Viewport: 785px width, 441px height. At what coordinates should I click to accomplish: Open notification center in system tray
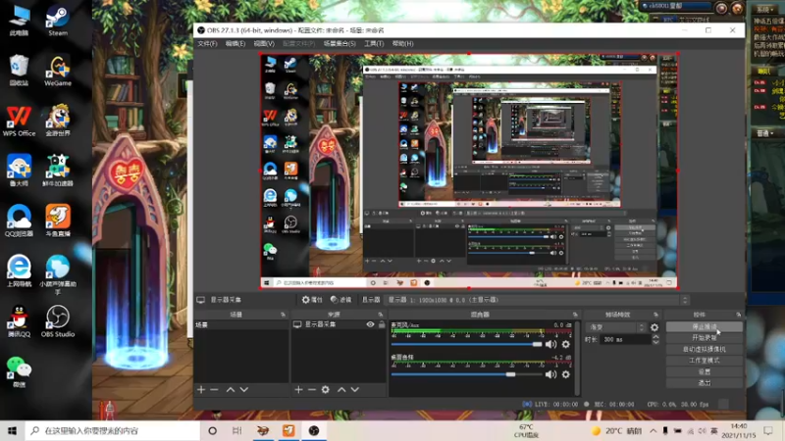[x=768, y=430]
